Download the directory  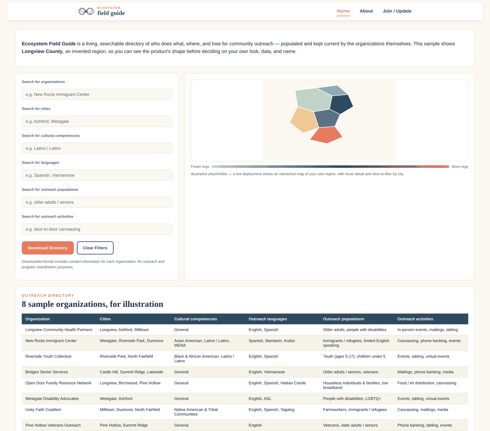(48, 248)
